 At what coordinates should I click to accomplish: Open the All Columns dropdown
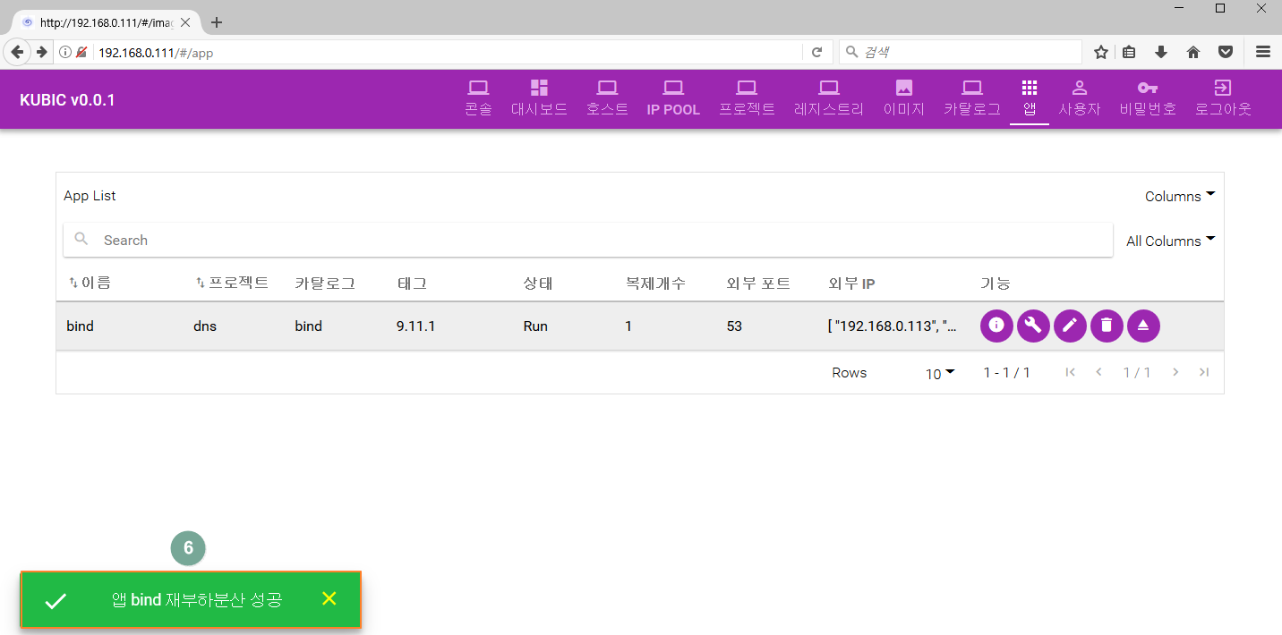point(1170,241)
